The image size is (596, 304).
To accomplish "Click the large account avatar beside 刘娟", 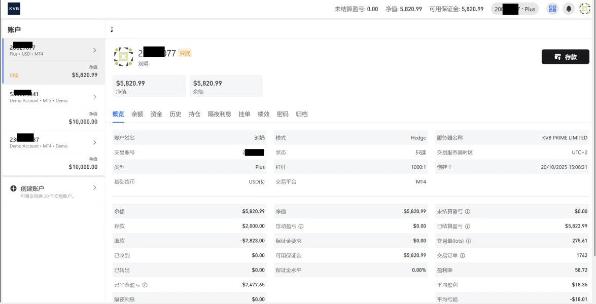I will click(x=124, y=57).
